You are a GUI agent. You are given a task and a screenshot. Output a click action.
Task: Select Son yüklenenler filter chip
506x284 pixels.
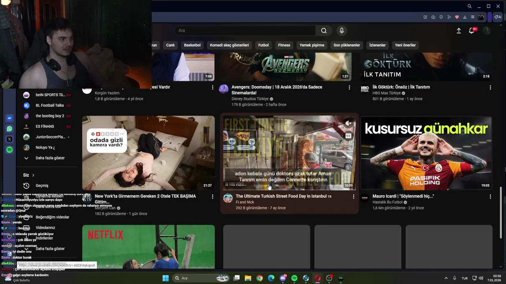(347, 45)
